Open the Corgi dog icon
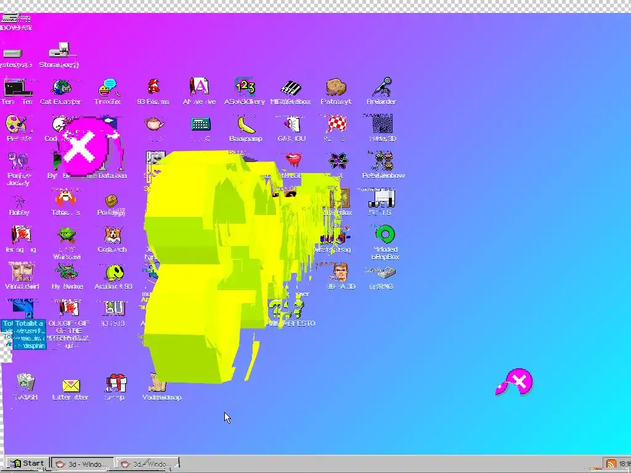 click(x=113, y=235)
